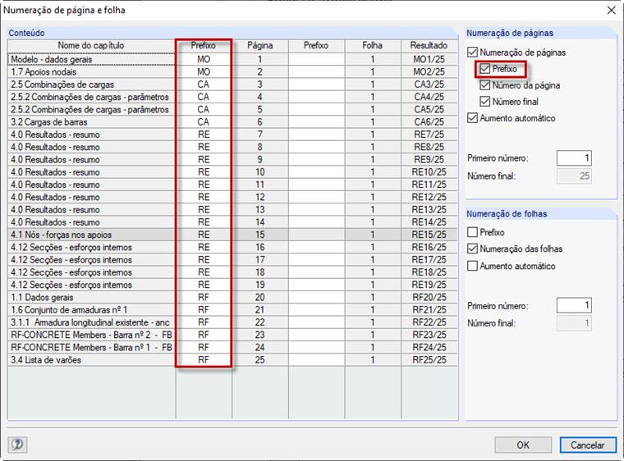Click page number cell 19
The width and height of the screenshot is (624, 461).
tap(260, 285)
